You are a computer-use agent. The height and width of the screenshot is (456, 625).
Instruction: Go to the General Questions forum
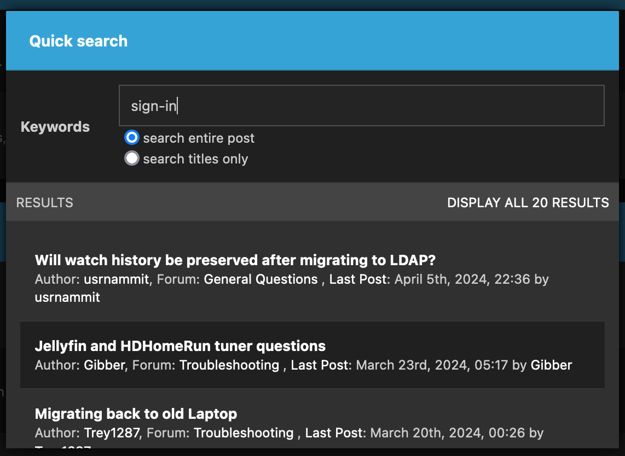pyautogui.click(x=261, y=279)
